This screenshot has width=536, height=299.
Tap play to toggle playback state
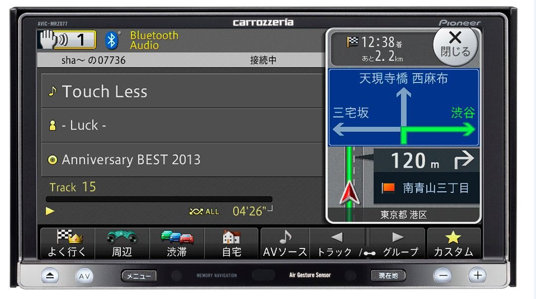(x=49, y=211)
